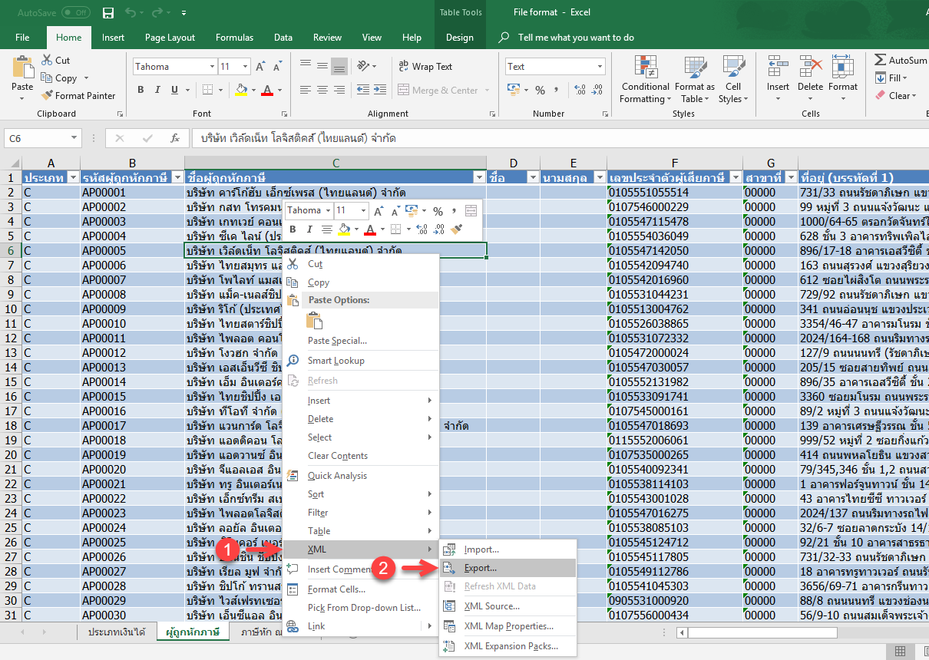Image resolution: width=929 pixels, height=660 pixels.
Task: Click the Merge & Center button
Action: (438, 90)
